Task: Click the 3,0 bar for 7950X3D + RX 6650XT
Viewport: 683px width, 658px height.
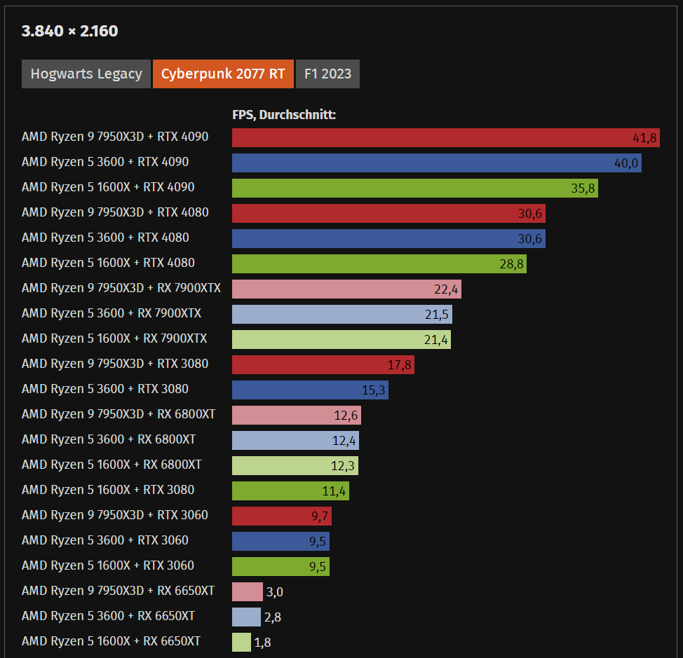Action: pos(248,592)
